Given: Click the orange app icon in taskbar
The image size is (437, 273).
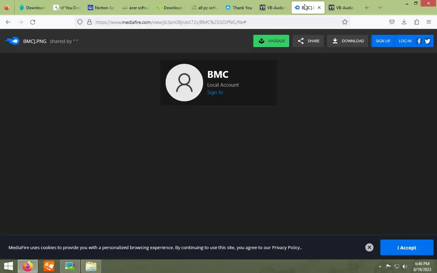Looking at the screenshot, I should [49, 266].
